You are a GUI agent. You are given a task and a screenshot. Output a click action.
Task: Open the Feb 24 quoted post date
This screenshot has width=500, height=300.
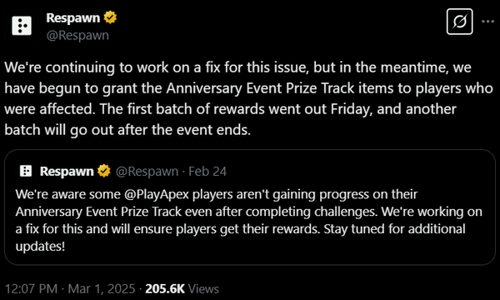tap(207, 171)
